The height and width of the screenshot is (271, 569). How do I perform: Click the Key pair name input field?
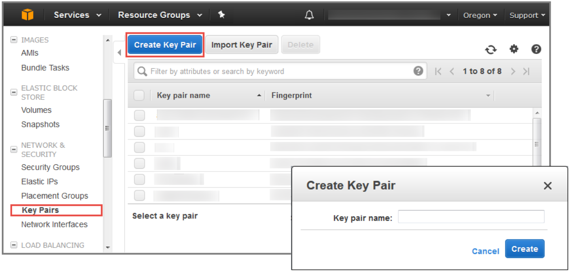pyautogui.click(x=471, y=217)
